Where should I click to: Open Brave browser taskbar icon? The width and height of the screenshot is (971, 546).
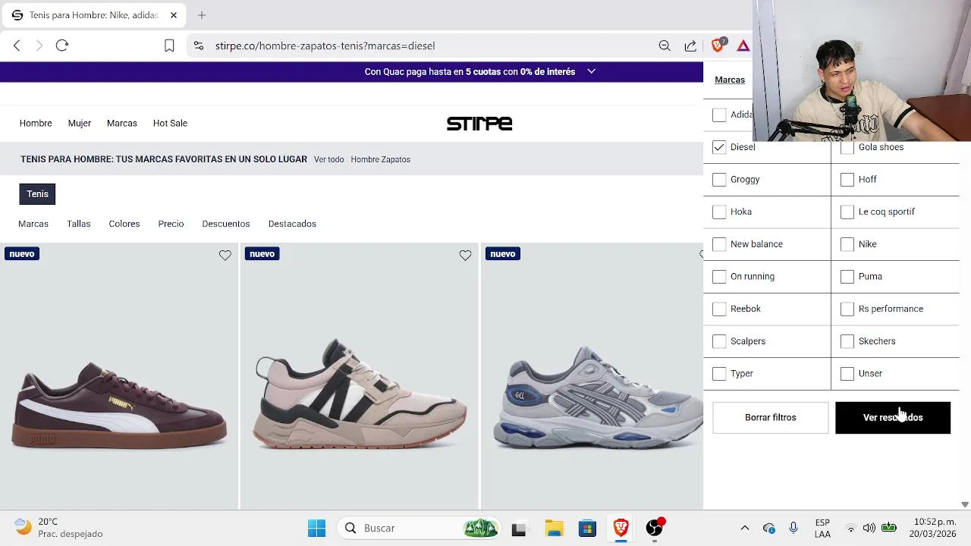pyautogui.click(x=621, y=528)
